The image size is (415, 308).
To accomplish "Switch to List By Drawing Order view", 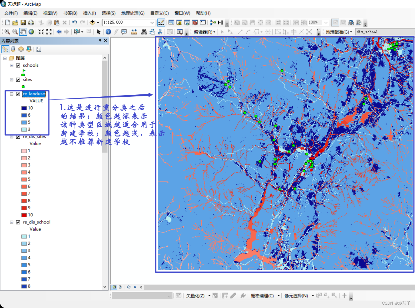I will (5, 49).
